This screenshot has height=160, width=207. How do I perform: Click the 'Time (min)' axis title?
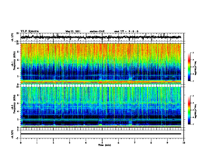105,145
